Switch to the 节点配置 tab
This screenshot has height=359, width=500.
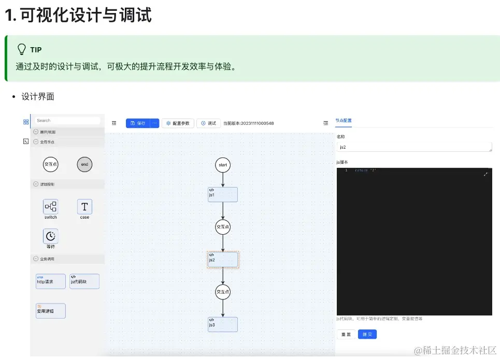tap(344, 121)
